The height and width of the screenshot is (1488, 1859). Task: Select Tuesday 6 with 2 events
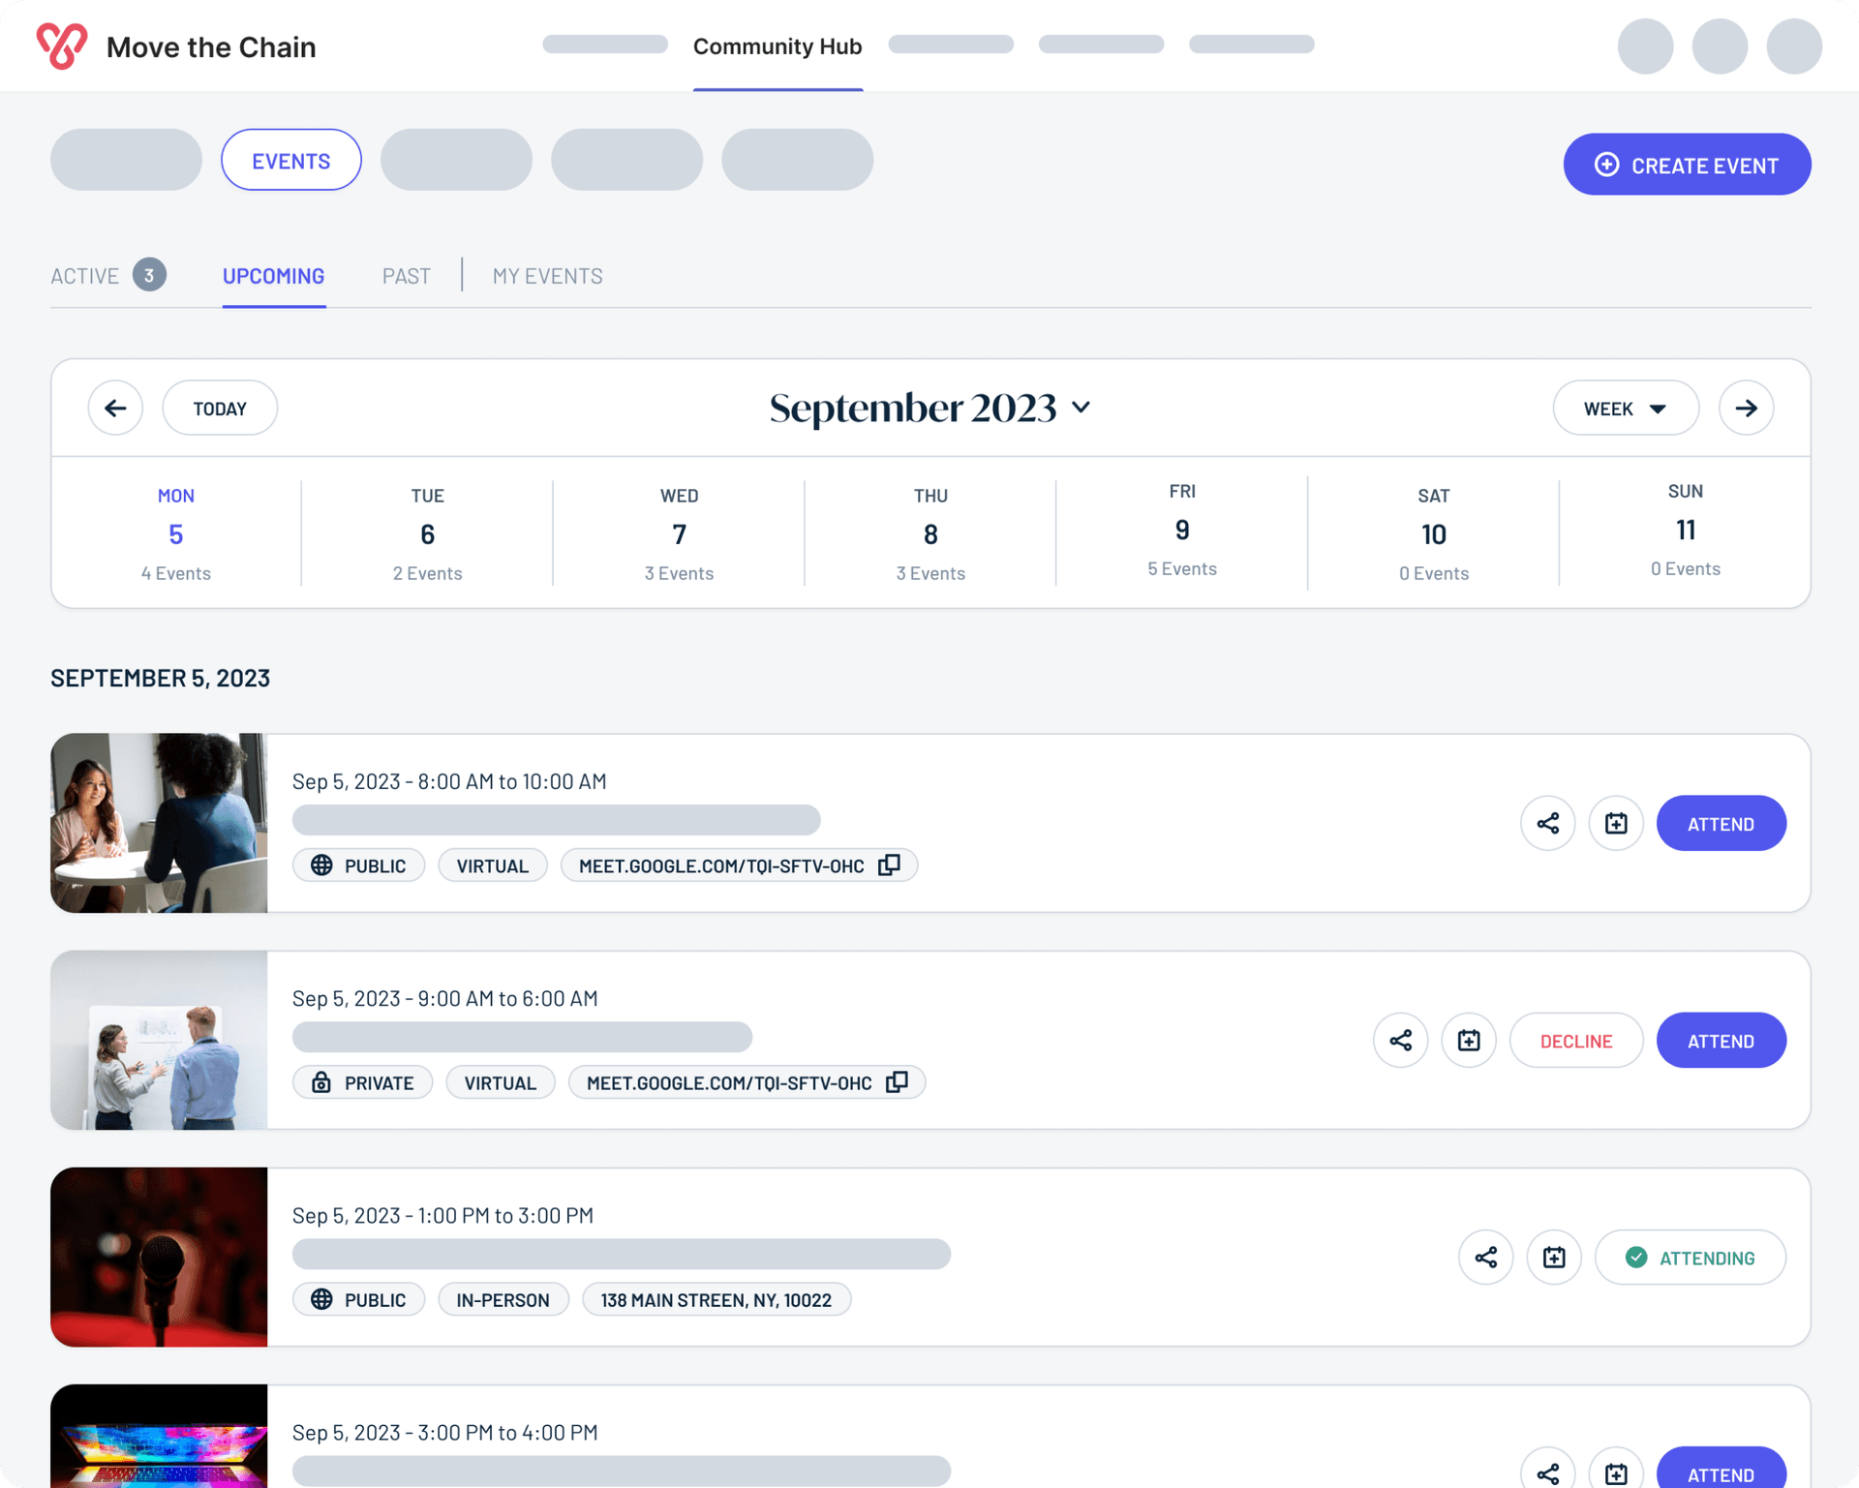click(x=427, y=533)
